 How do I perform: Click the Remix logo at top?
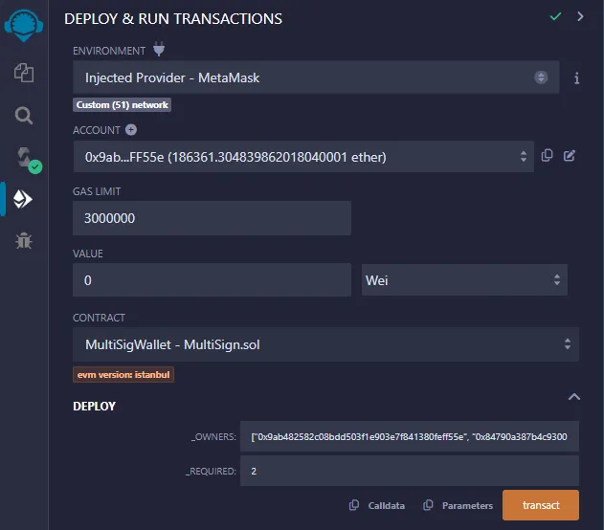tap(24, 21)
